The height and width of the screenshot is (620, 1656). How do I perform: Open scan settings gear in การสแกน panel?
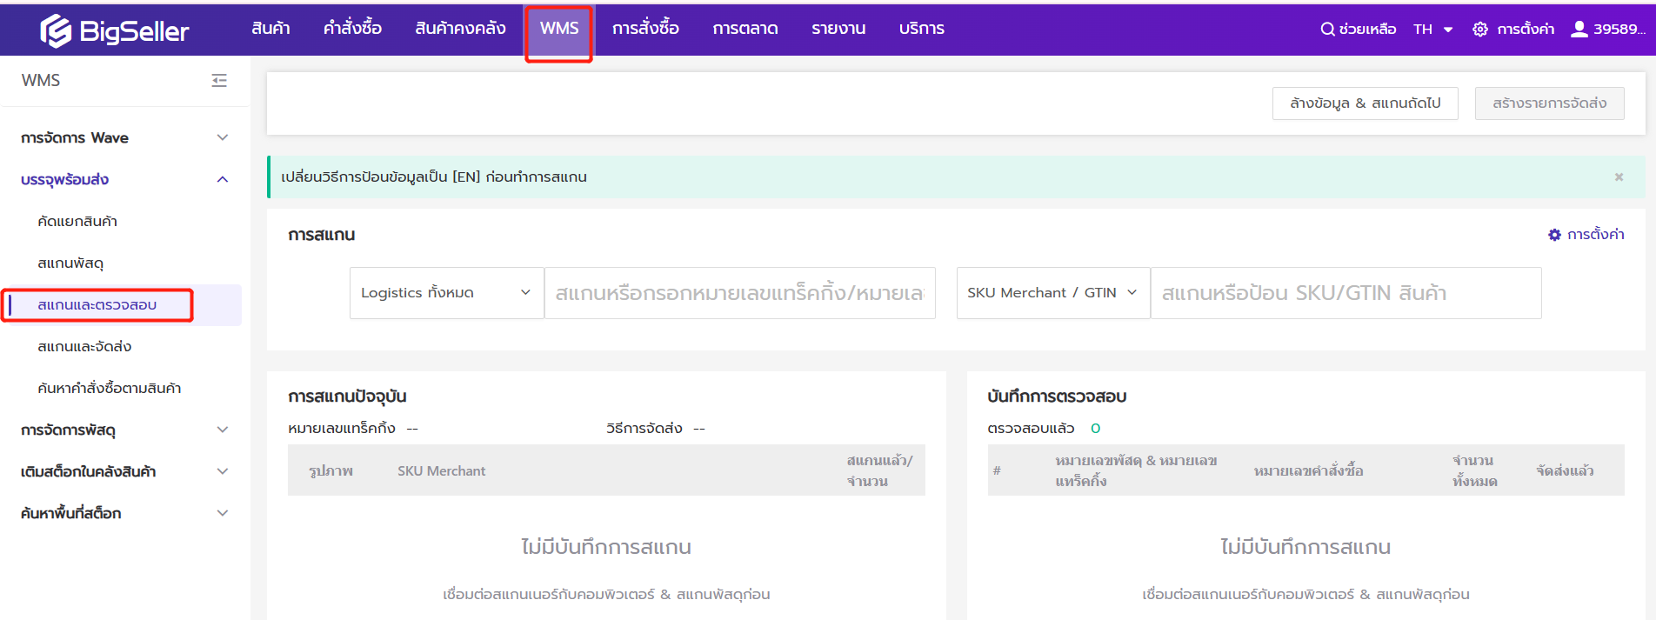click(x=1554, y=235)
